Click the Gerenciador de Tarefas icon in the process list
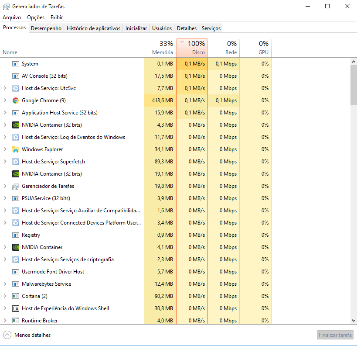Screen dimensions: 357x346 [x=16, y=186]
